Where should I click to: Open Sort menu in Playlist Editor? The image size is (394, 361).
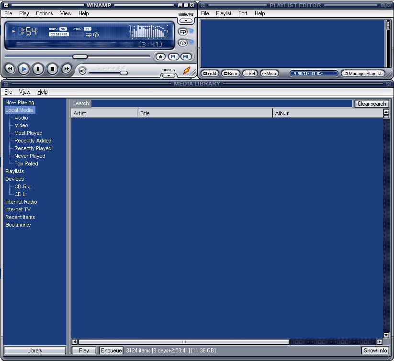[x=243, y=13]
